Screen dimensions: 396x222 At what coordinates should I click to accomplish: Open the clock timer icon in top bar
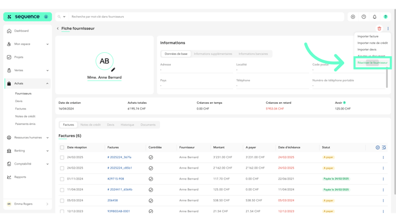tap(364, 17)
